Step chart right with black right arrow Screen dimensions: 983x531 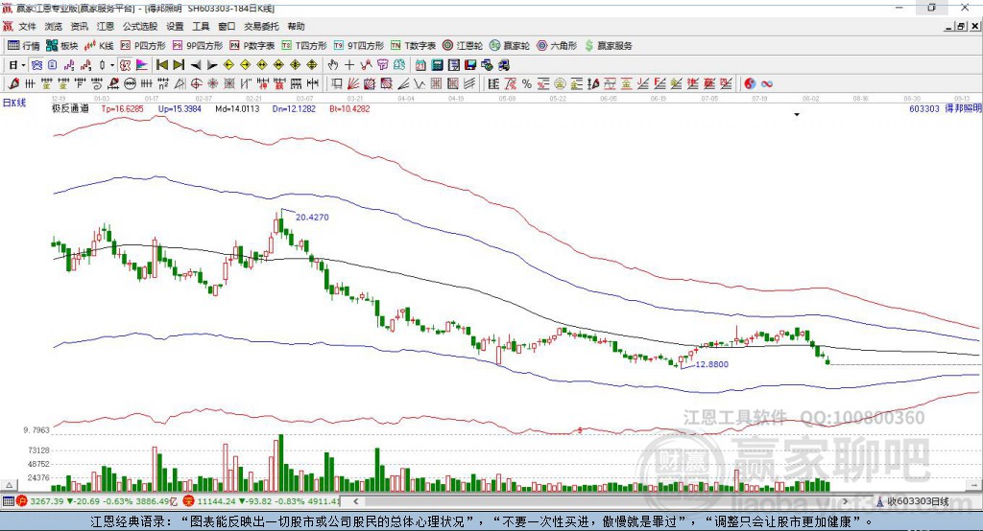tap(212, 65)
